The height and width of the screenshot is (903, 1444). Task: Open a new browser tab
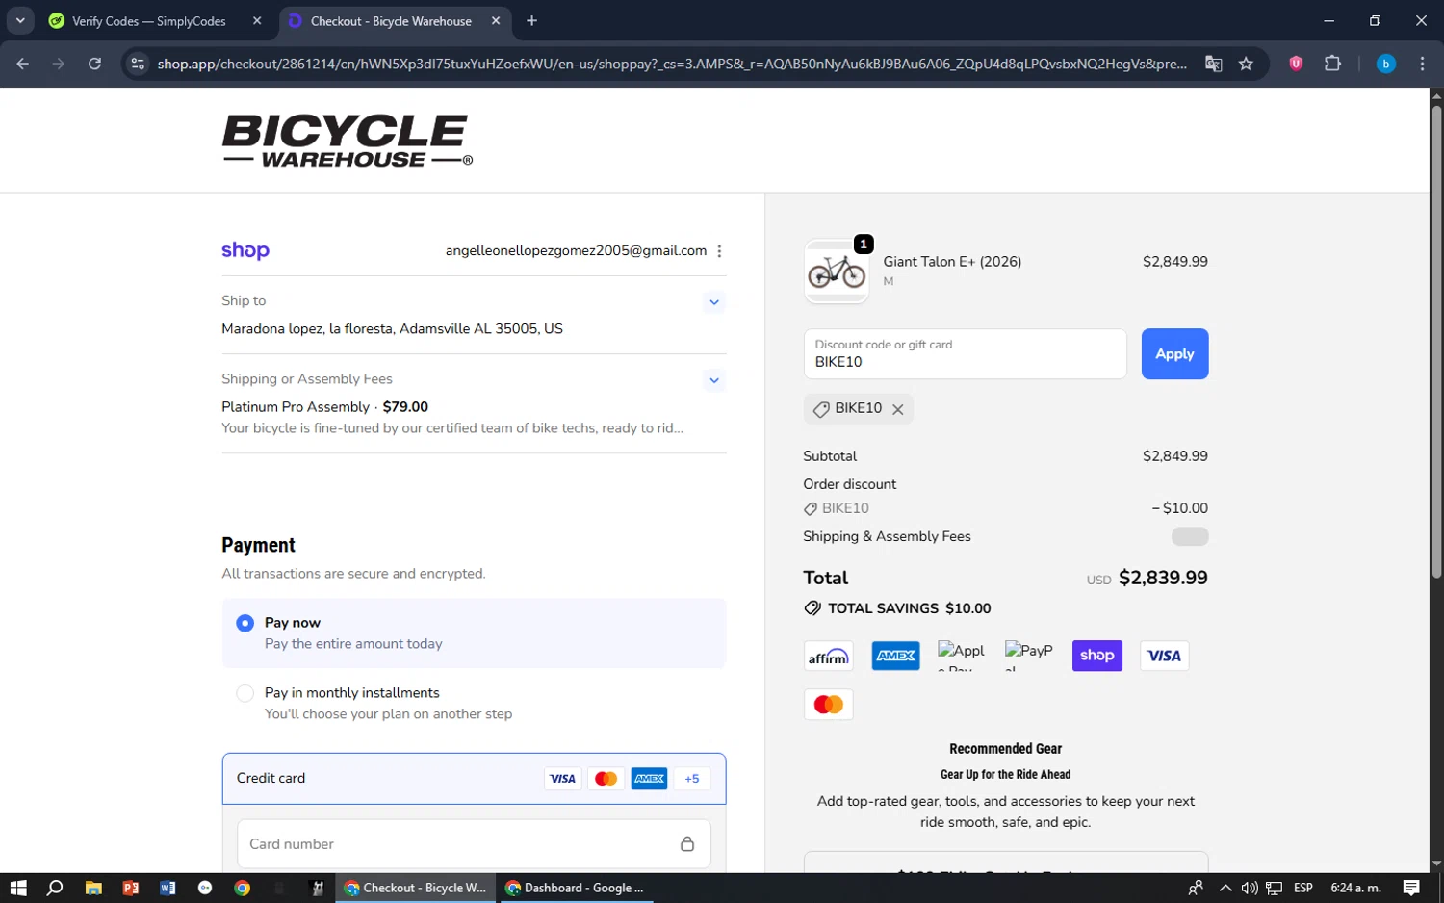(x=531, y=20)
